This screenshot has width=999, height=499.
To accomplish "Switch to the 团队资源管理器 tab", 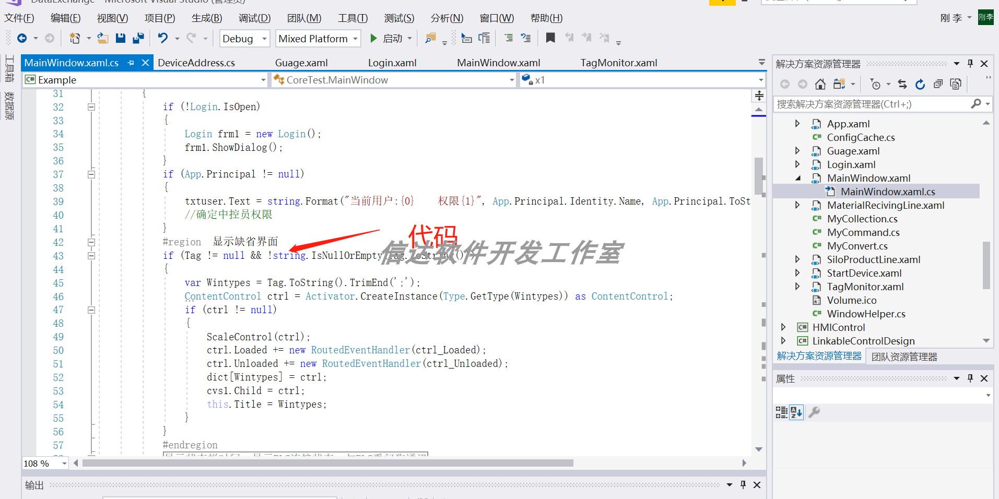I will (x=904, y=357).
